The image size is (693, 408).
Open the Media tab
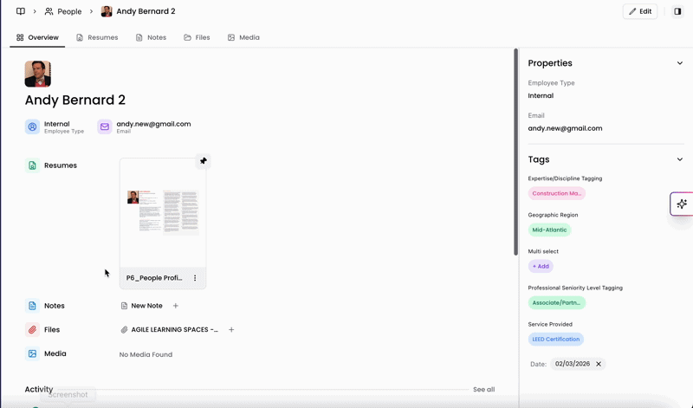point(243,37)
